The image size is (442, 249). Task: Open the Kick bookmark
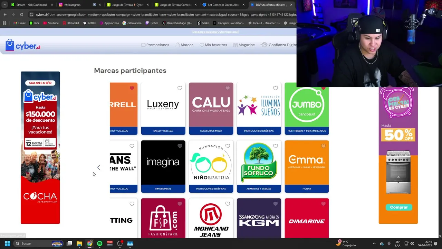[34, 23]
